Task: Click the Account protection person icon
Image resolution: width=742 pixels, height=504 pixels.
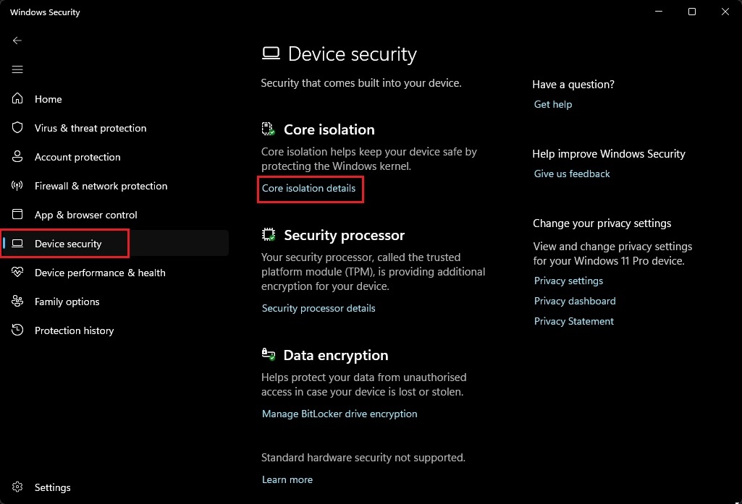Action: (19, 157)
